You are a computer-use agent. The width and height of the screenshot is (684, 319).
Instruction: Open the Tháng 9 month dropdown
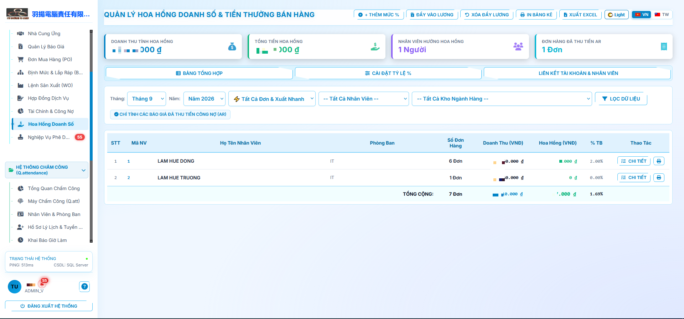pyautogui.click(x=146, y=99)
